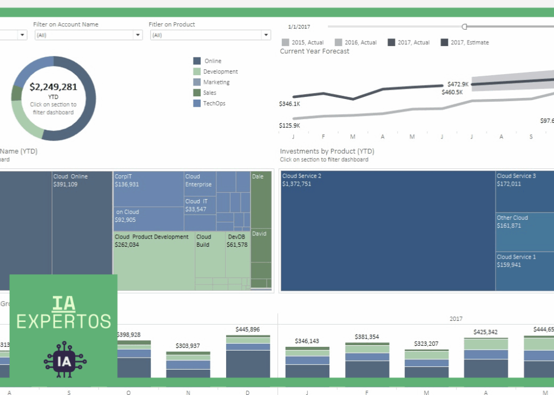The image size is (554, 395).
Task: Toggle visibility of '2016, Actual' series
Action: (x=338, y=42)
